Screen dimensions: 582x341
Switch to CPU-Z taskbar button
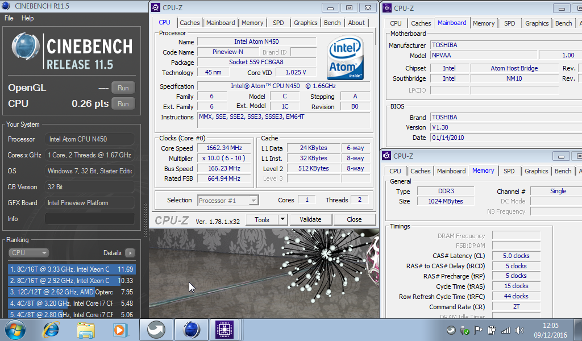[225, 330]
